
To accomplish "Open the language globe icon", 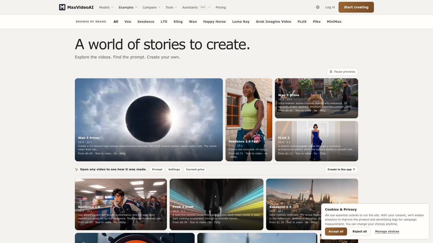I will point(318,7).
